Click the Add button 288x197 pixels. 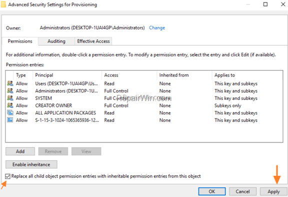click(20, 151)
